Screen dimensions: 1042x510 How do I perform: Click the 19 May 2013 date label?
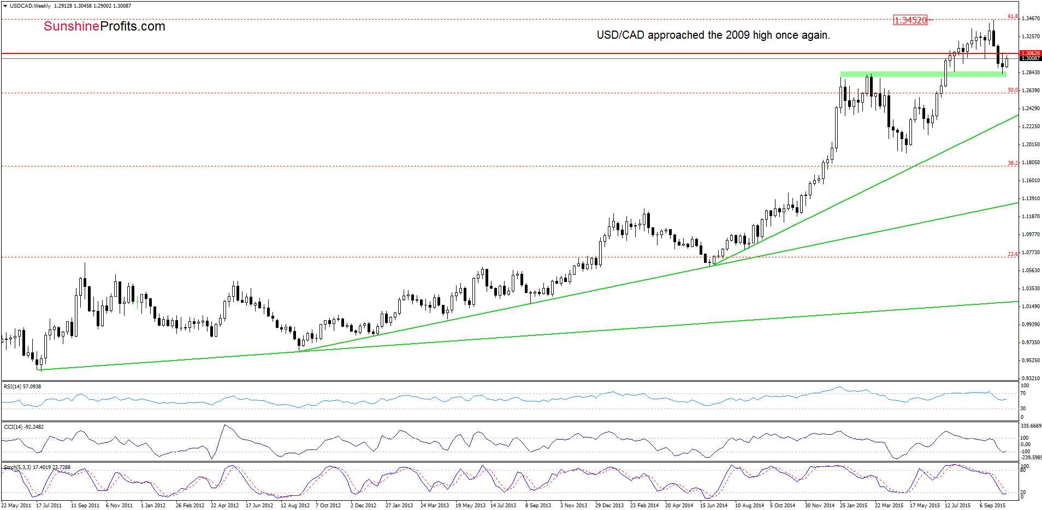[471, 506]
